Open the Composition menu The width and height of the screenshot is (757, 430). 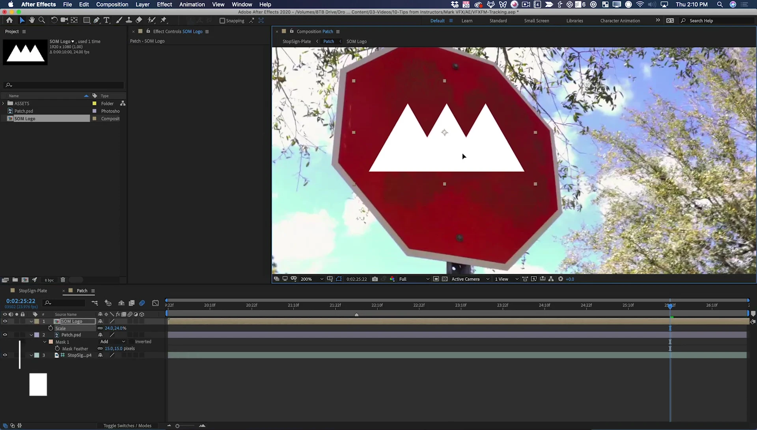tap(112, 4)
